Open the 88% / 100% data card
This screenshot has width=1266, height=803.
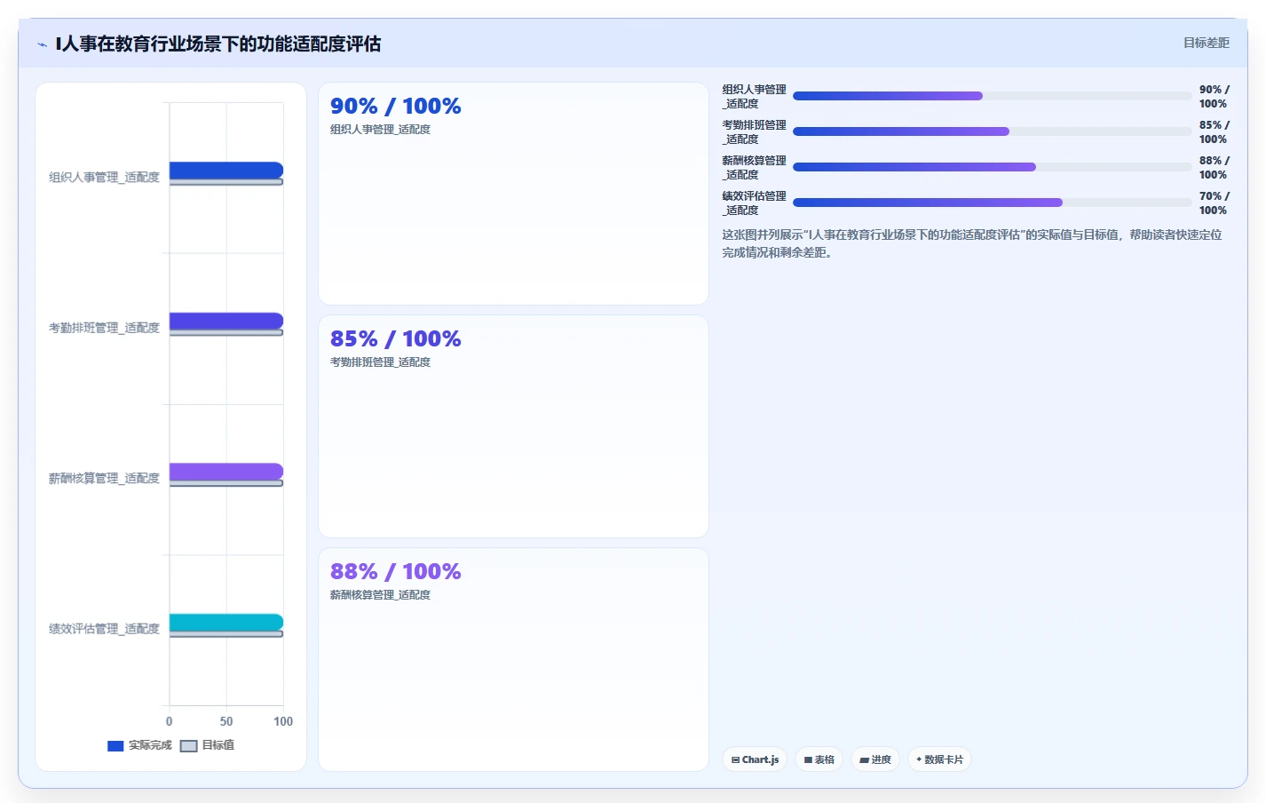click(513, 659)
